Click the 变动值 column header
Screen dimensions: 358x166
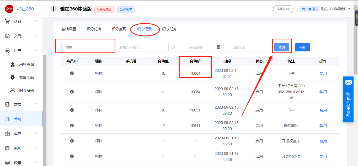point(163,61)
